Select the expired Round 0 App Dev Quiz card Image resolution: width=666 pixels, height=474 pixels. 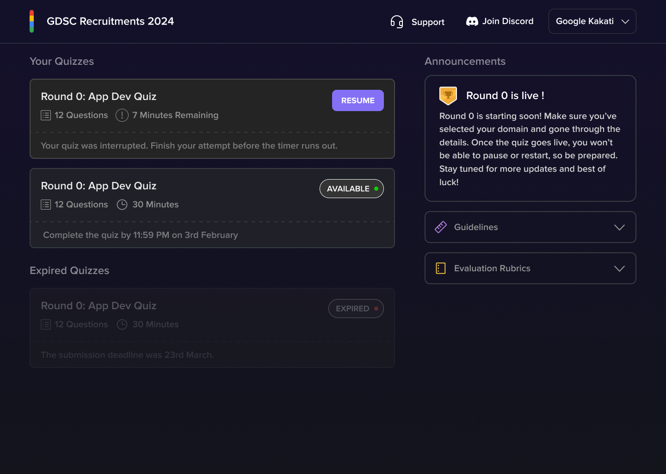(x=212, y=328)
